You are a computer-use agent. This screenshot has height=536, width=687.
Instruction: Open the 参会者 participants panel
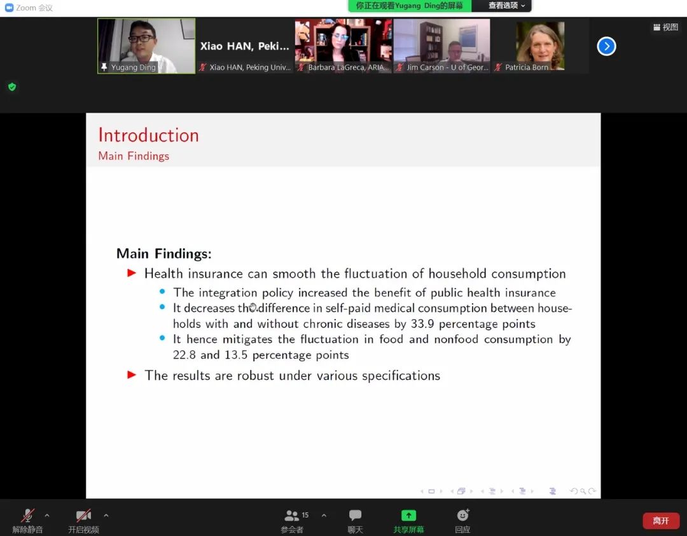click(293, 519)
